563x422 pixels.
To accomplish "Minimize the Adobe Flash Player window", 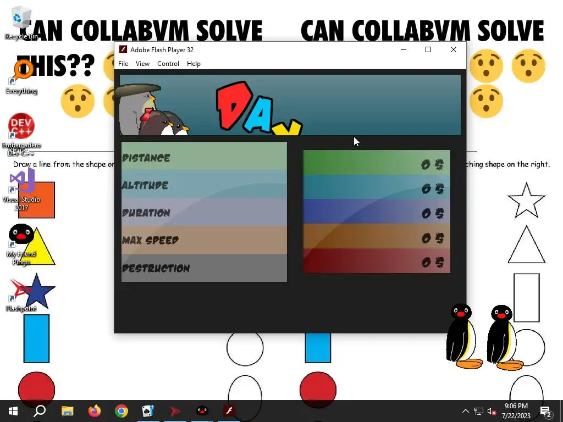I will coord(404,49).
